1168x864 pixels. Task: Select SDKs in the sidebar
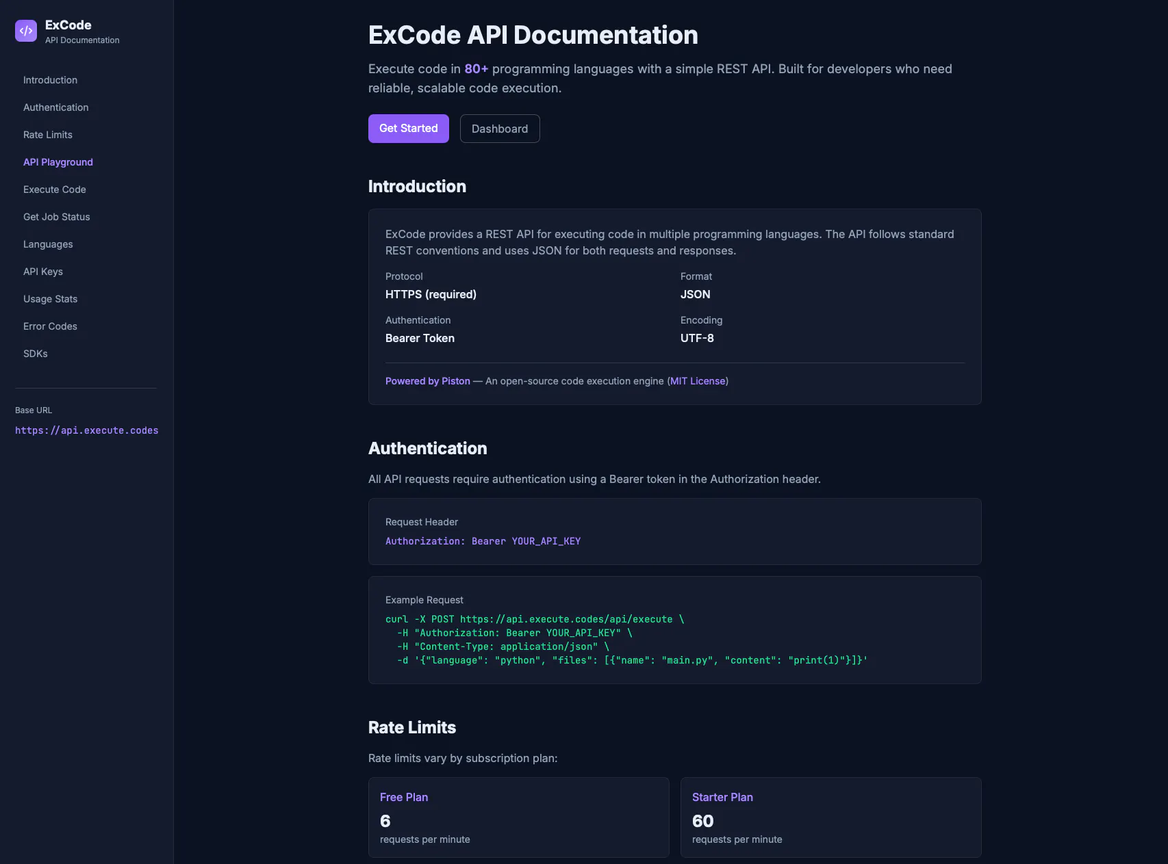[35, 354]
